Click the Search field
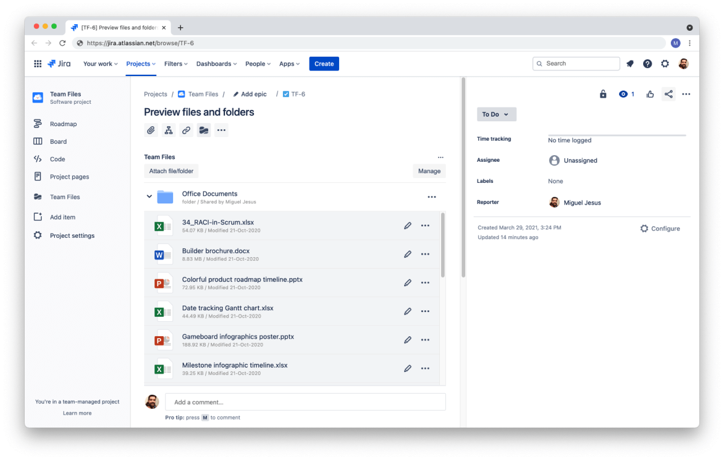The image size is (724, 460). click(576, 63)
